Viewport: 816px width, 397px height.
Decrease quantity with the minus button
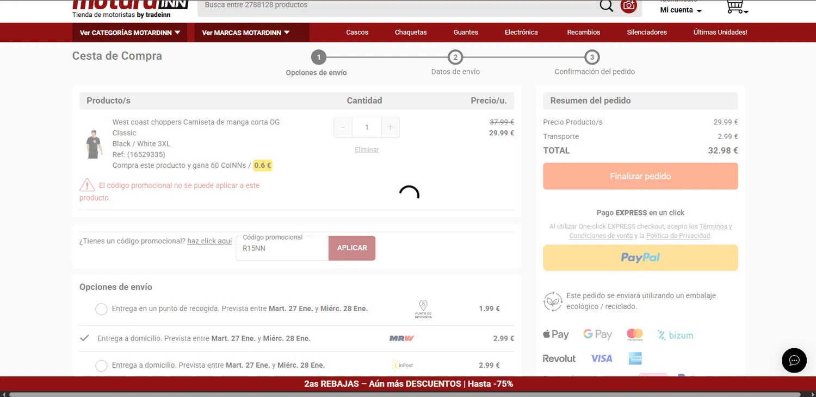(x=343, y=128)
